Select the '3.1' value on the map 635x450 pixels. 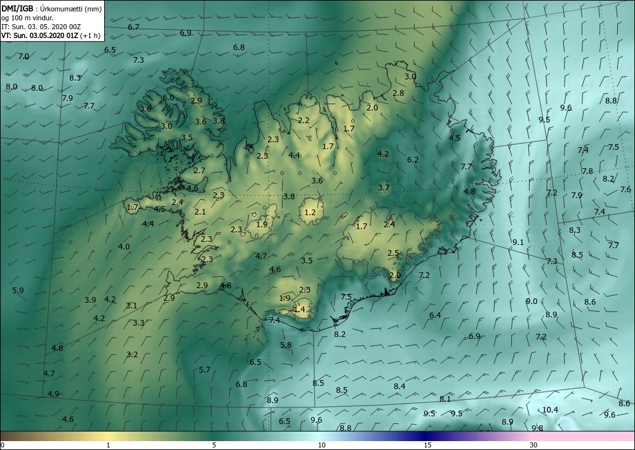tap(131, 306)
